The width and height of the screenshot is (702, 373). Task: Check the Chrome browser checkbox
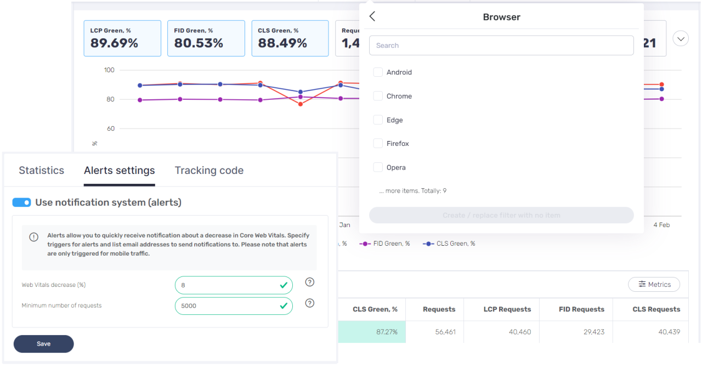click(378, 96)
